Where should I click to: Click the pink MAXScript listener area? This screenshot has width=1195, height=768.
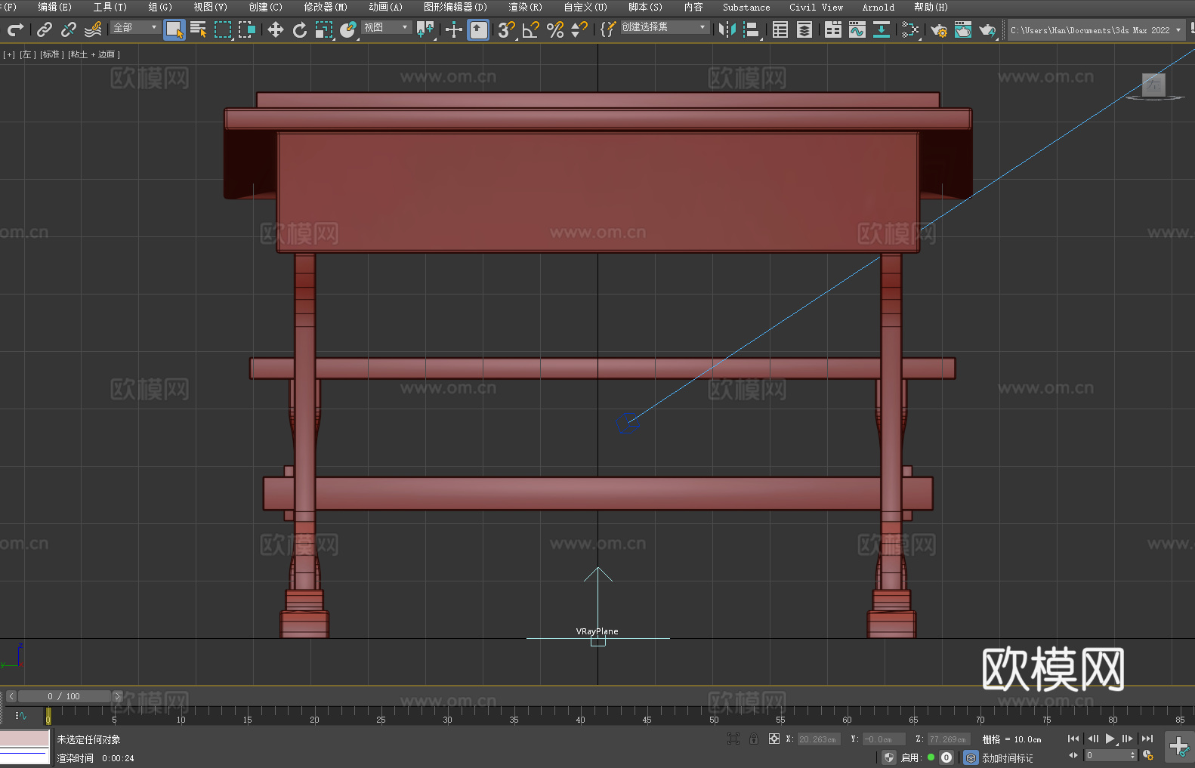[x=25, y=739]
